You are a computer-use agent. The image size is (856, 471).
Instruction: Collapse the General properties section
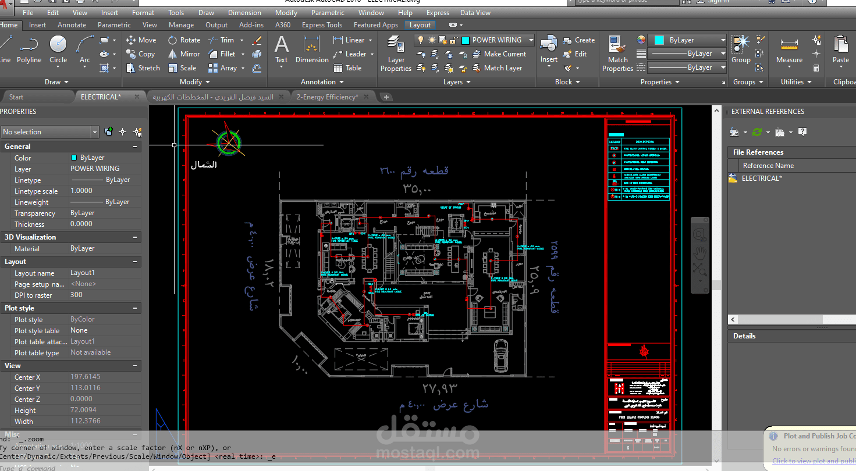[x=135, y=147]
